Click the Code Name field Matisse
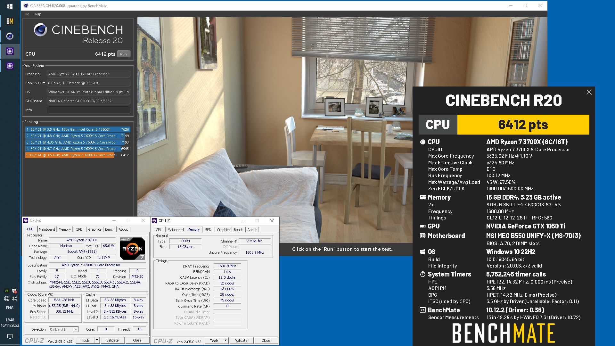This screenshot has width=615, height=346. click(66, 246)
